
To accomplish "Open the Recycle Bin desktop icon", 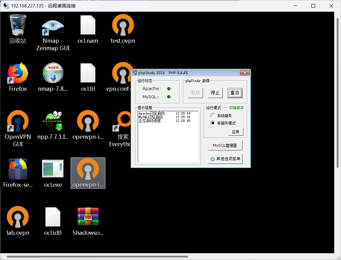I will click(x=18, y=26).
